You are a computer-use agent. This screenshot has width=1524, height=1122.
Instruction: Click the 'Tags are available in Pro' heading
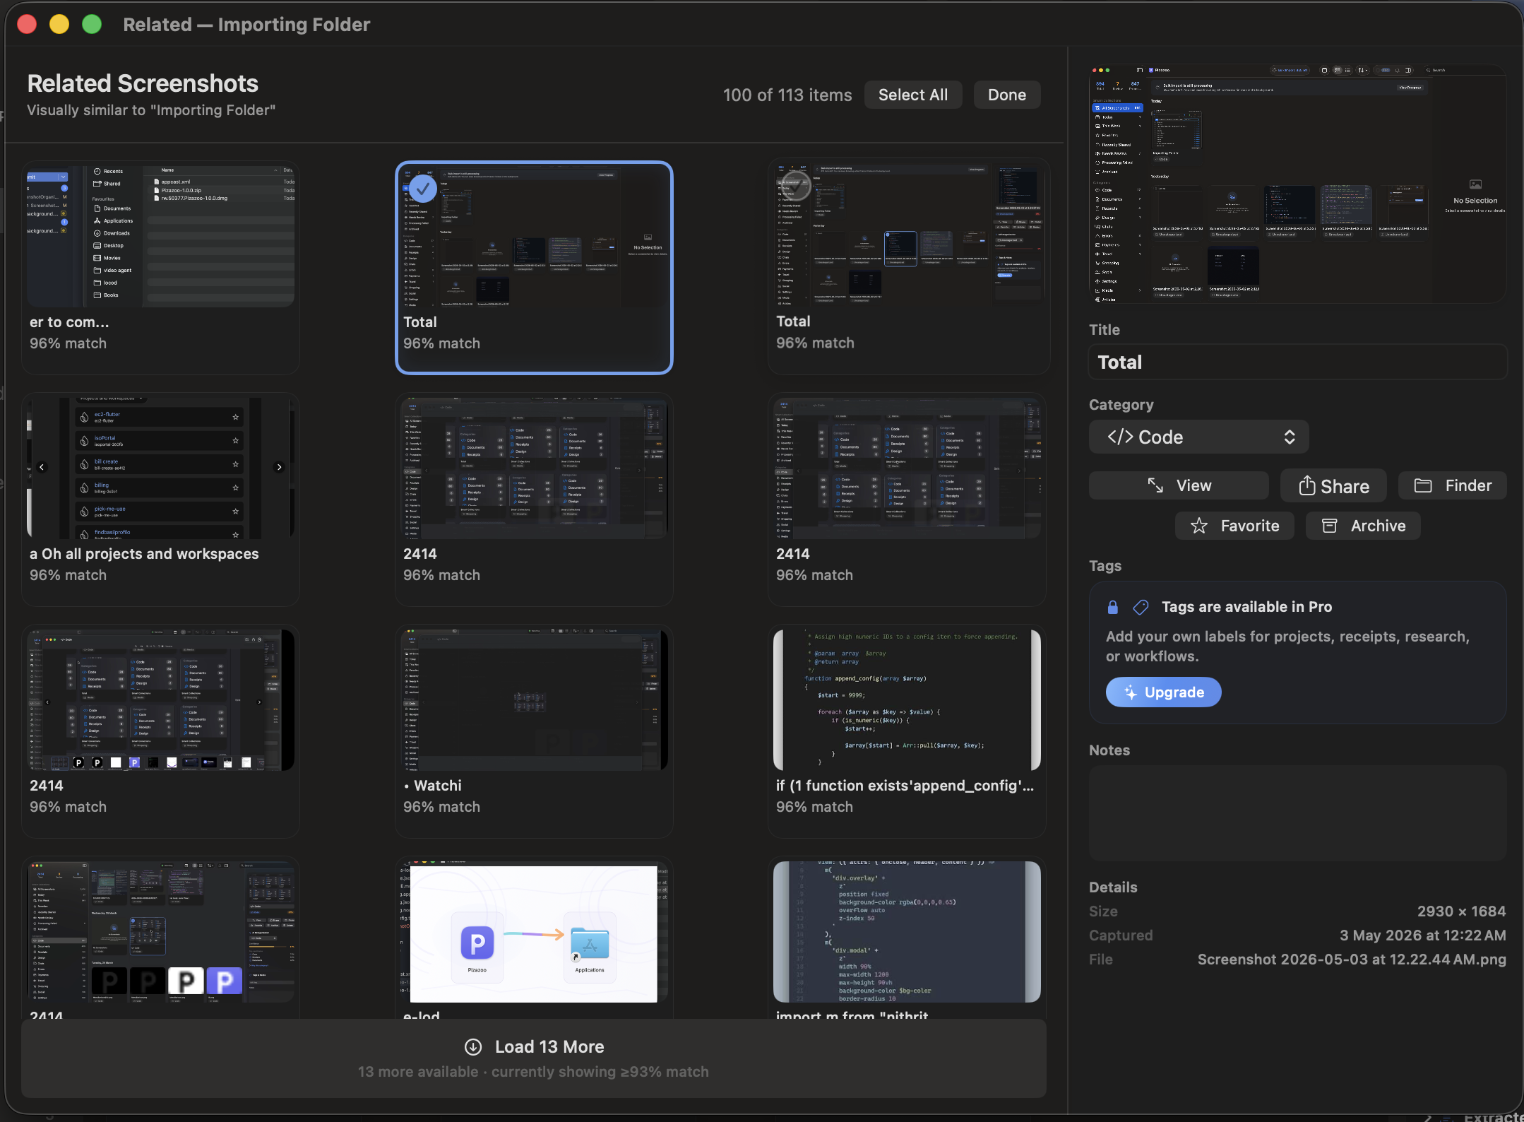pos(1246,607)
